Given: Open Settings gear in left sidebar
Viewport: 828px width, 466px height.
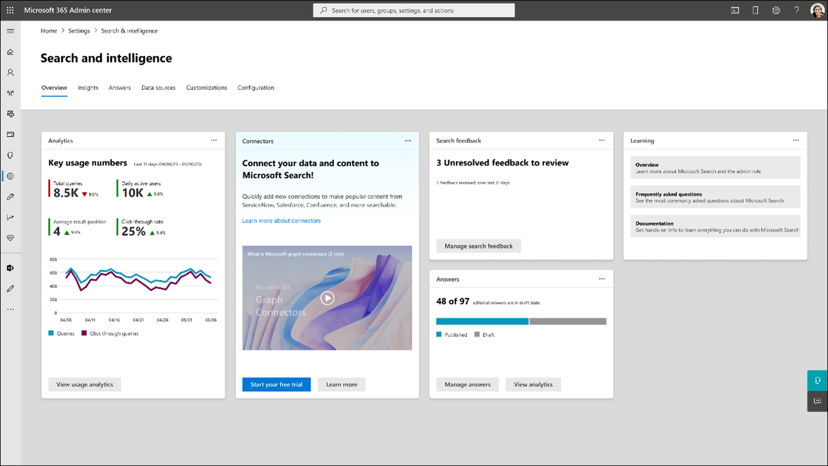Looking at the screenshot, I should (10, 176).
